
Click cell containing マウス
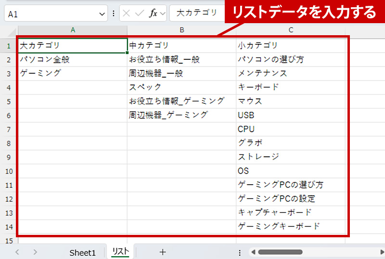pyautogui.click(x=291, y=101)
